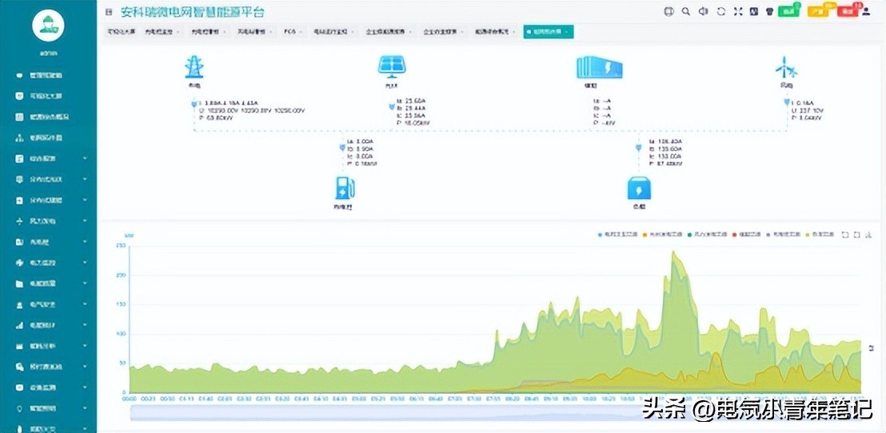Expand the bar-chart icon sidebar group chevron
886x433 pixels.
point(85,325)
